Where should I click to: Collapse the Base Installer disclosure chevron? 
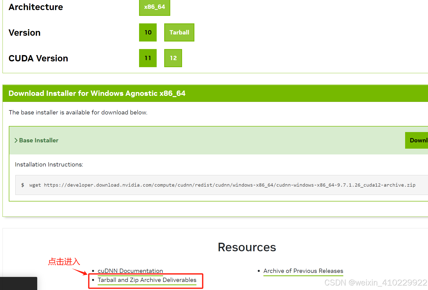[x=16, y=140]
